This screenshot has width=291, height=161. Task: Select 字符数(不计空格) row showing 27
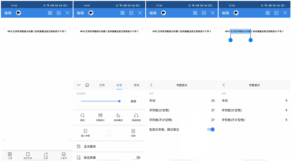pyautogui.click(x=182, y=120)
